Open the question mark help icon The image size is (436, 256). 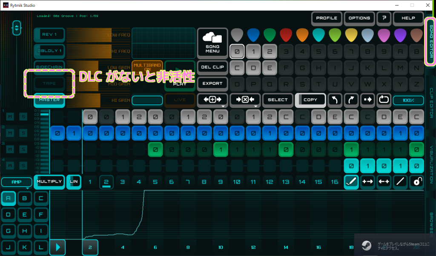[384, 18]
